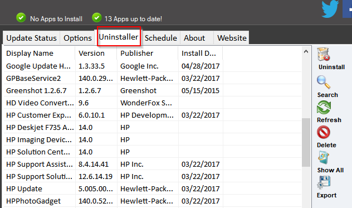The image size is (352, 208).
Task: Select the HP Support Solutions entry
Action: [153, 176]
